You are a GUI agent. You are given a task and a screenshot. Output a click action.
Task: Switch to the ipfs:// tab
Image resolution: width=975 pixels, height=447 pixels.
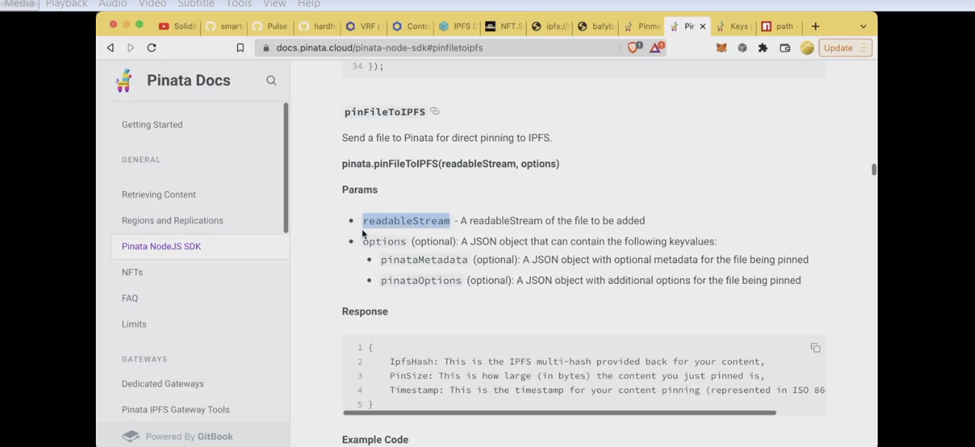point(550,26)
